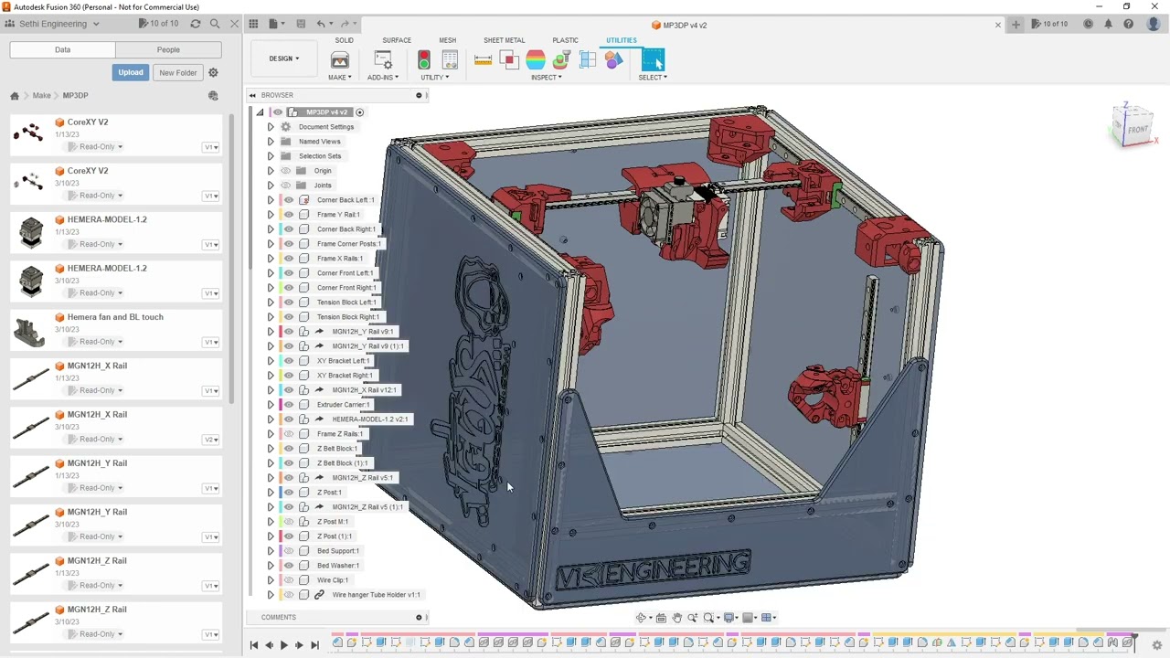1170x658 pixels.
Task: Hide Frame Corner Posts:1 component
Action: 289,244
